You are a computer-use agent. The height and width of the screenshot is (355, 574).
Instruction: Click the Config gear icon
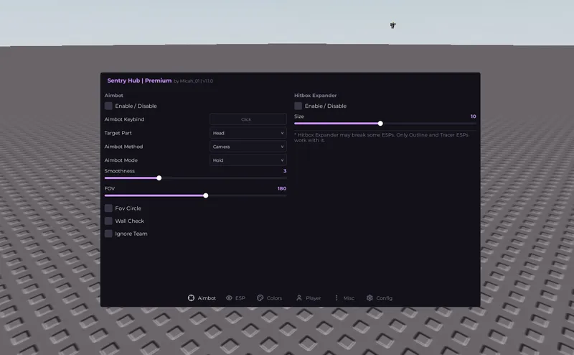pos(370,298)
